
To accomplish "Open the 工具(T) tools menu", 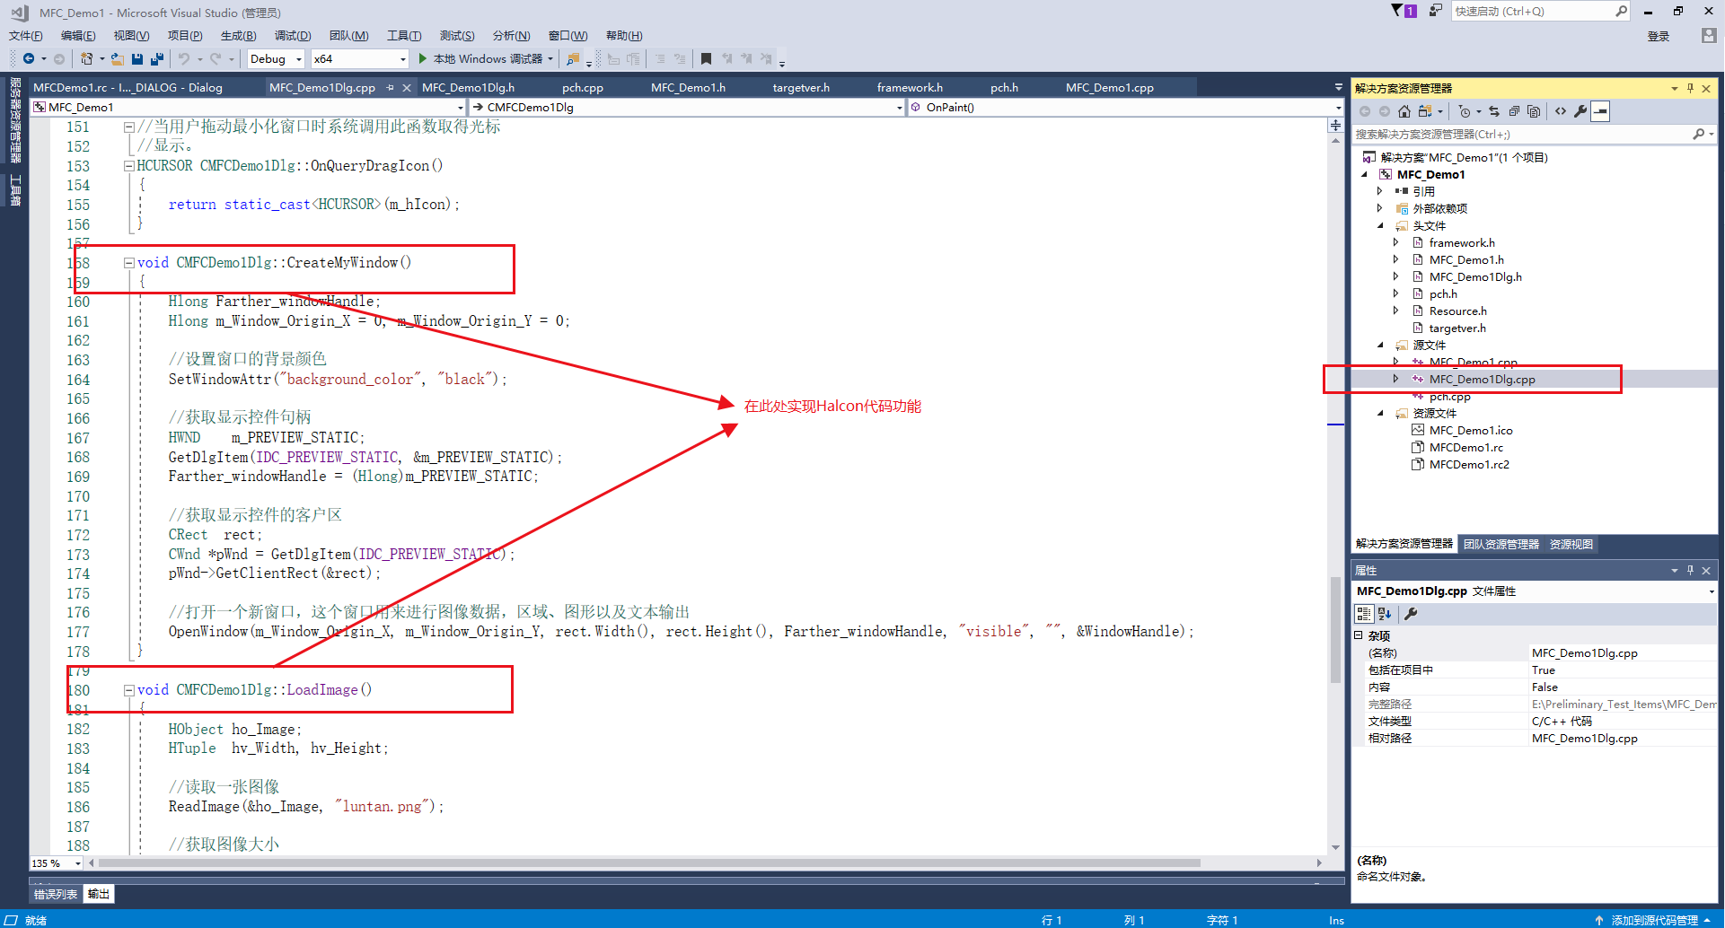I will pyautogui.click(x=404, y=36).
